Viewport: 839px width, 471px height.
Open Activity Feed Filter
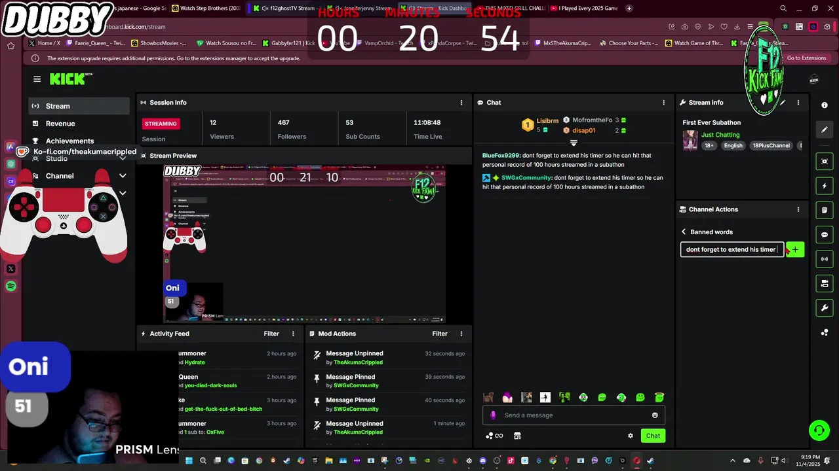click(x=271, y=334)
